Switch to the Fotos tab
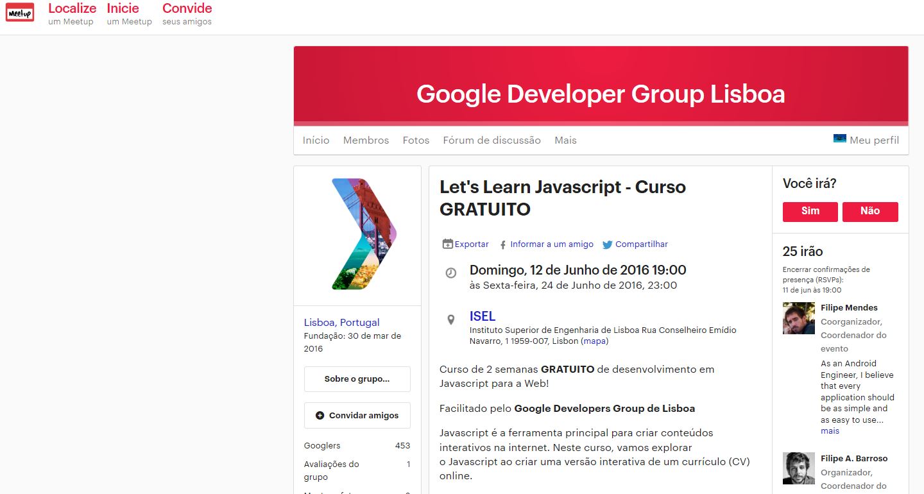The image size is (924, 494). 416,140
